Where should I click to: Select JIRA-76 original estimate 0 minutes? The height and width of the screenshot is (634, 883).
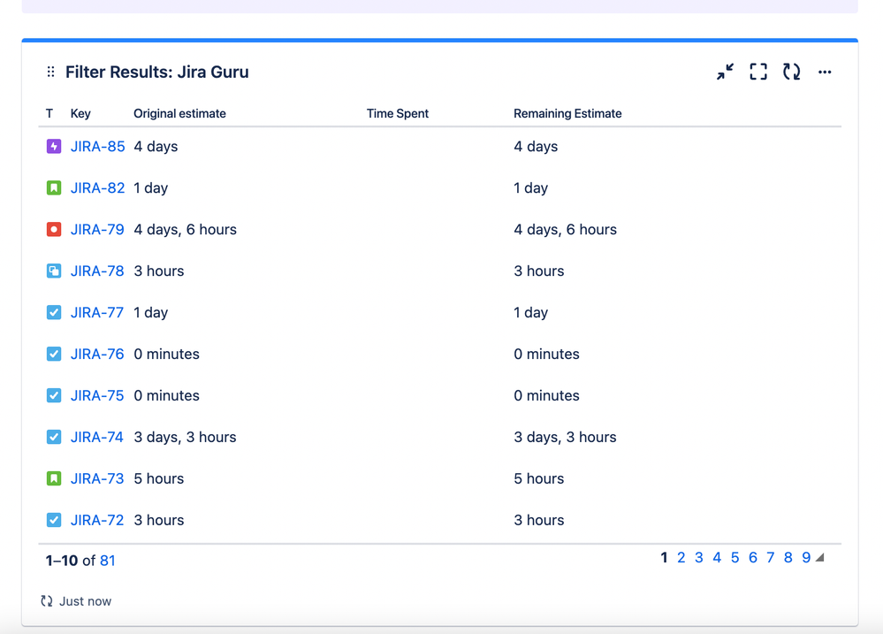click(167, 354)
